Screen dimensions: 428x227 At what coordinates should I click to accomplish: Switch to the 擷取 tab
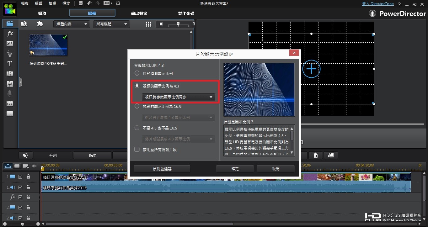[42, 13]
